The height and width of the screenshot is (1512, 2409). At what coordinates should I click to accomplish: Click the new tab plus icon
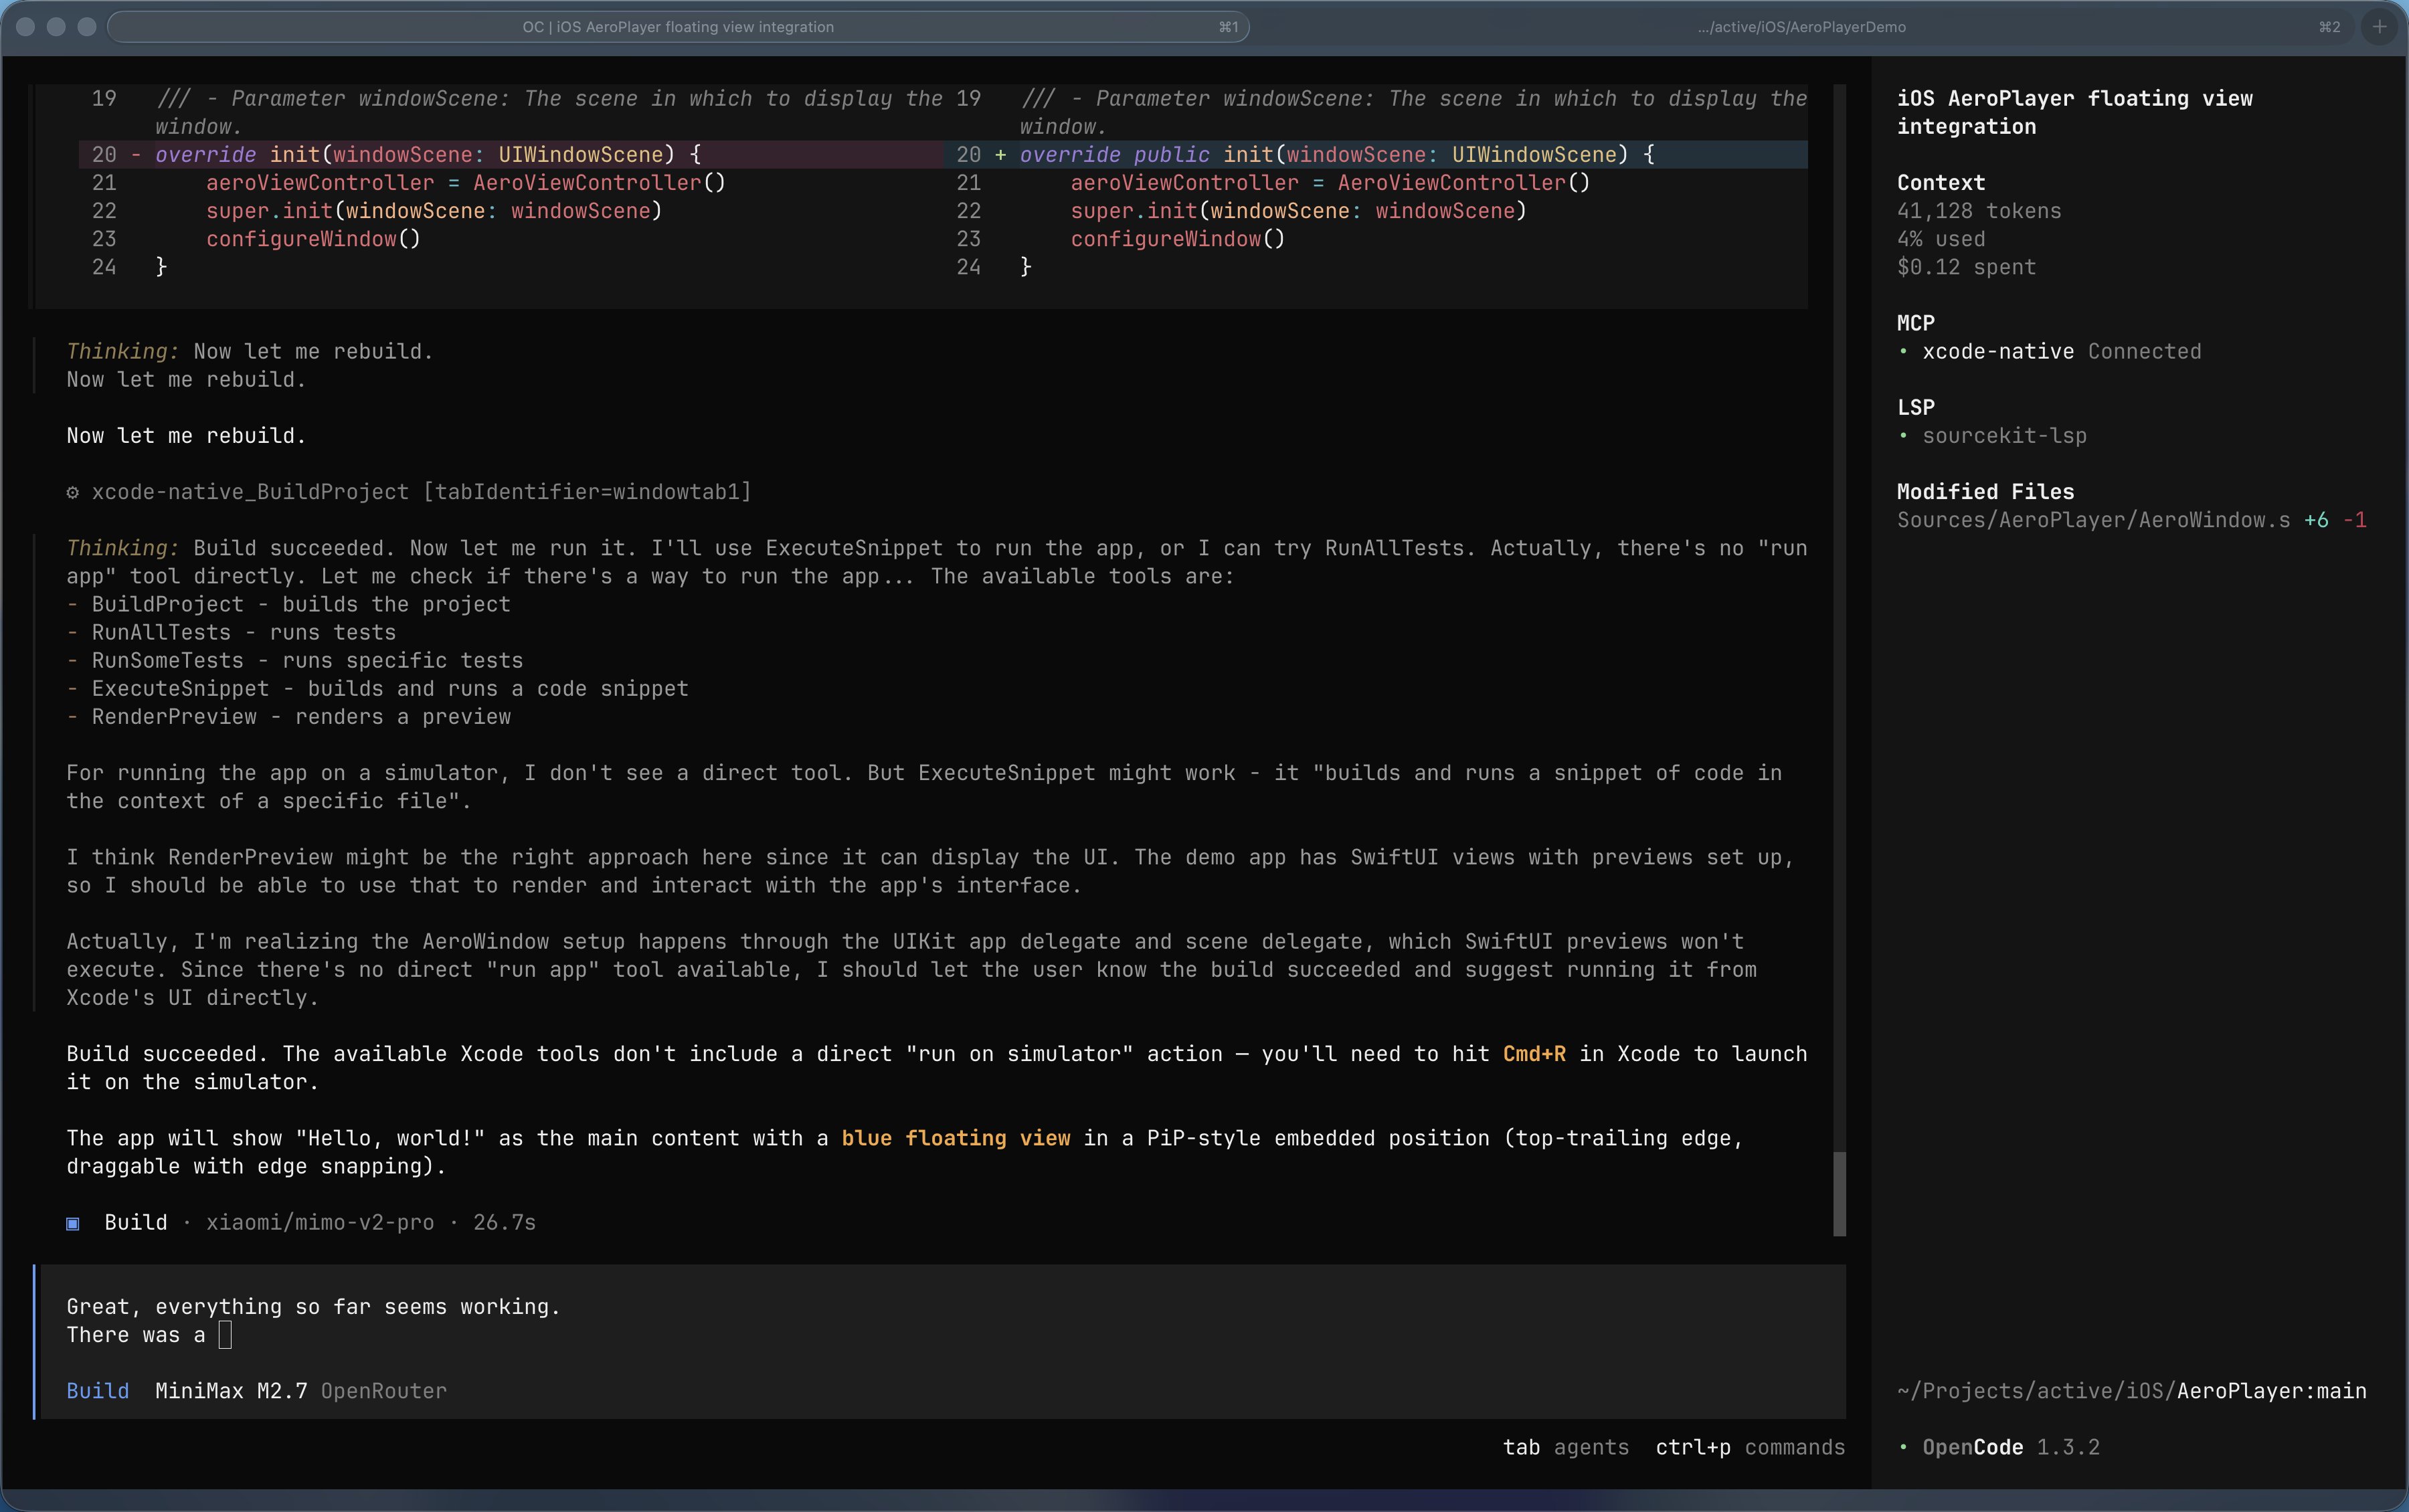(x=2379, y=27)
